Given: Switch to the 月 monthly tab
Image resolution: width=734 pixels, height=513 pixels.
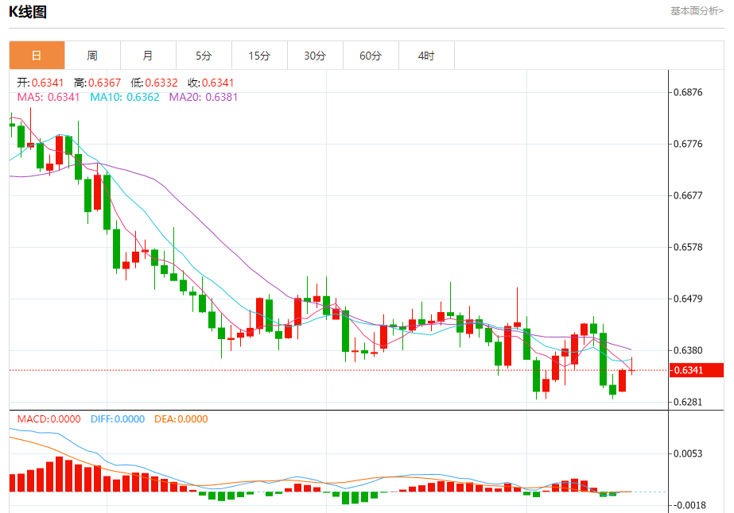Looking at the screenshot, I should (148, 55).
